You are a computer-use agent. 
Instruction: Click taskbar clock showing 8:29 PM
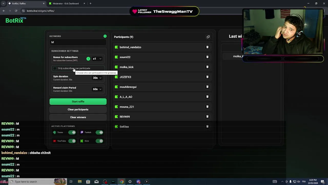click(x=313, y=182)
